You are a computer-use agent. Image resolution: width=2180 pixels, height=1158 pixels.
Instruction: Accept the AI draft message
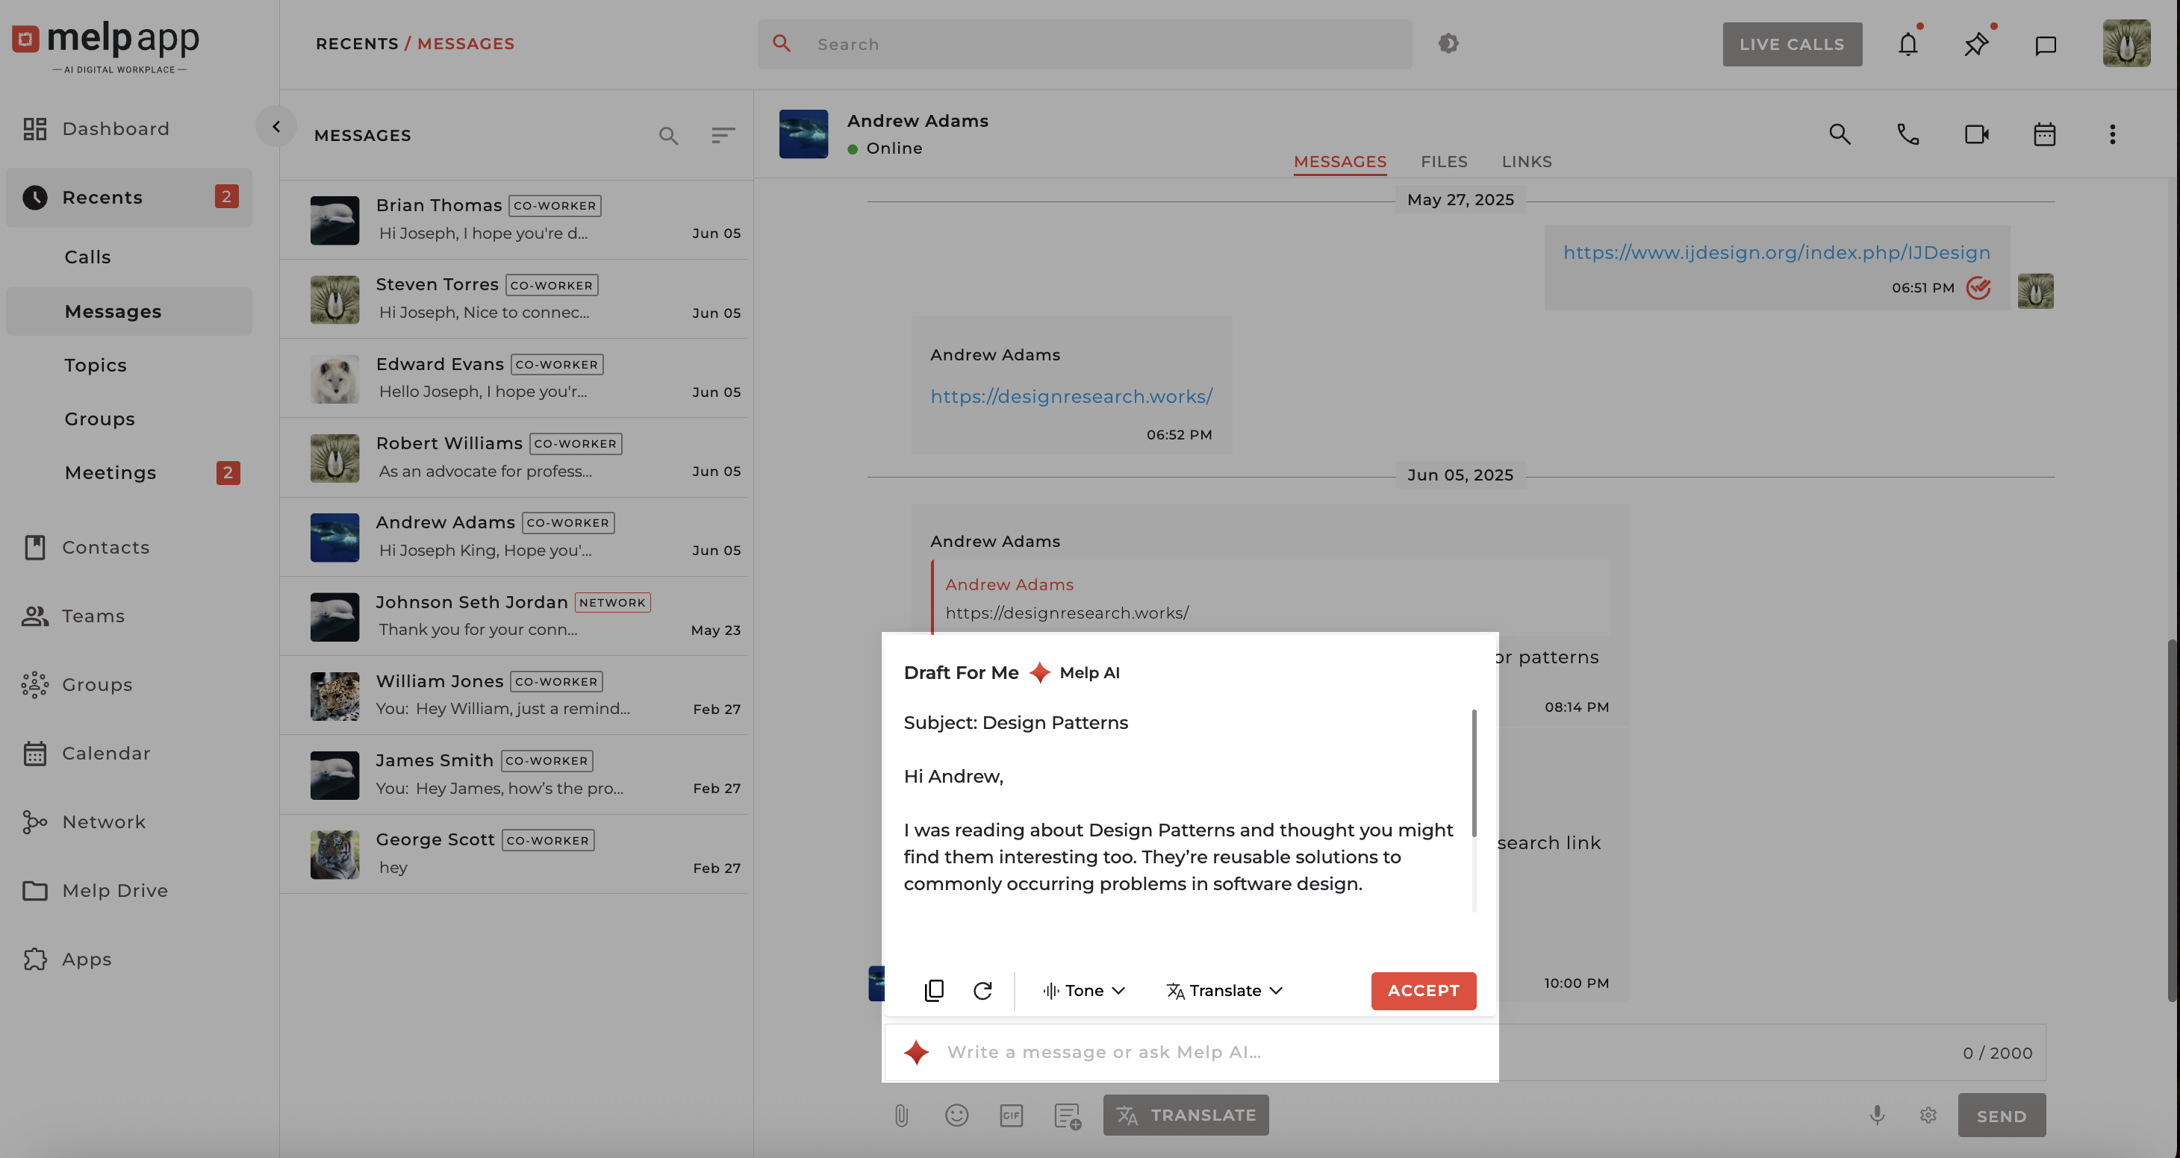point(1422,991)
